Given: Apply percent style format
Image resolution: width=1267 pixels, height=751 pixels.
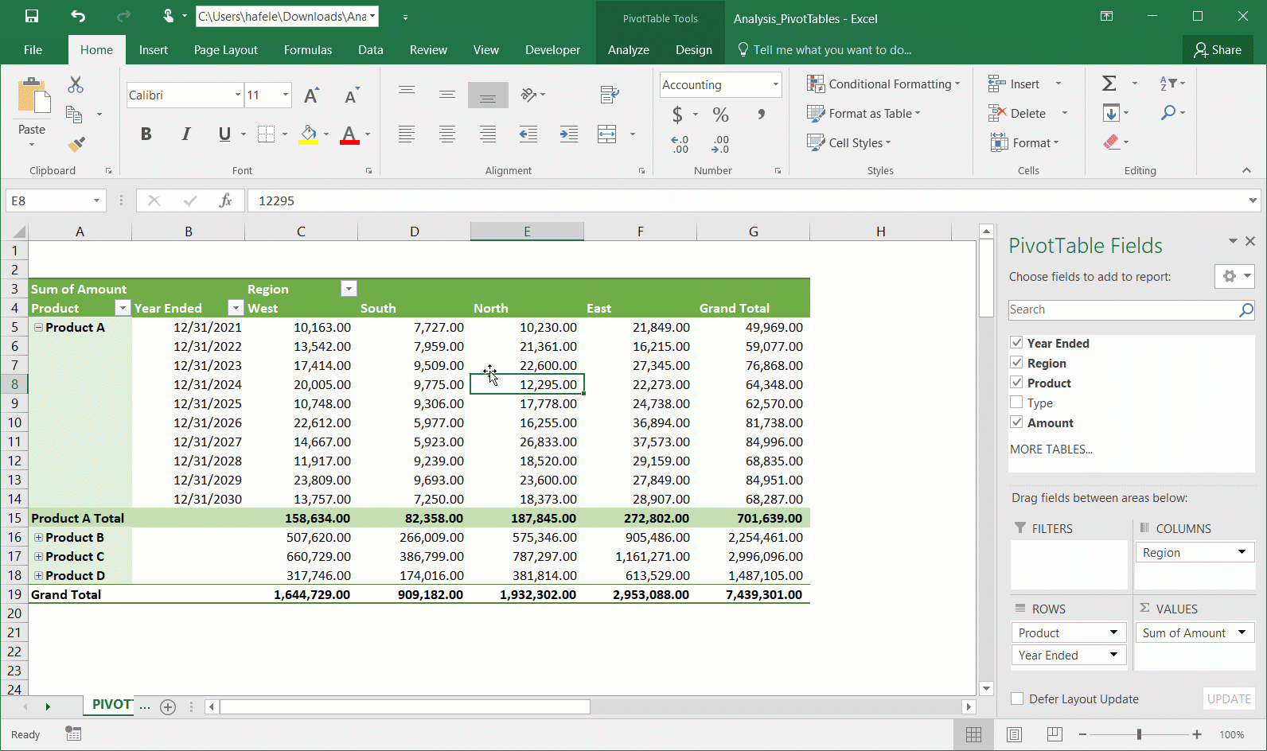Looking at the screenshot, I should [720, 115].
